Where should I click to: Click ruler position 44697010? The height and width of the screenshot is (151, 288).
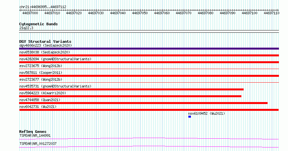(52, 13)
